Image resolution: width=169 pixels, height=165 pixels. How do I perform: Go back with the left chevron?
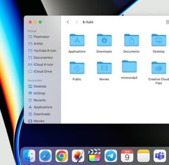click(x=68, y=22)
